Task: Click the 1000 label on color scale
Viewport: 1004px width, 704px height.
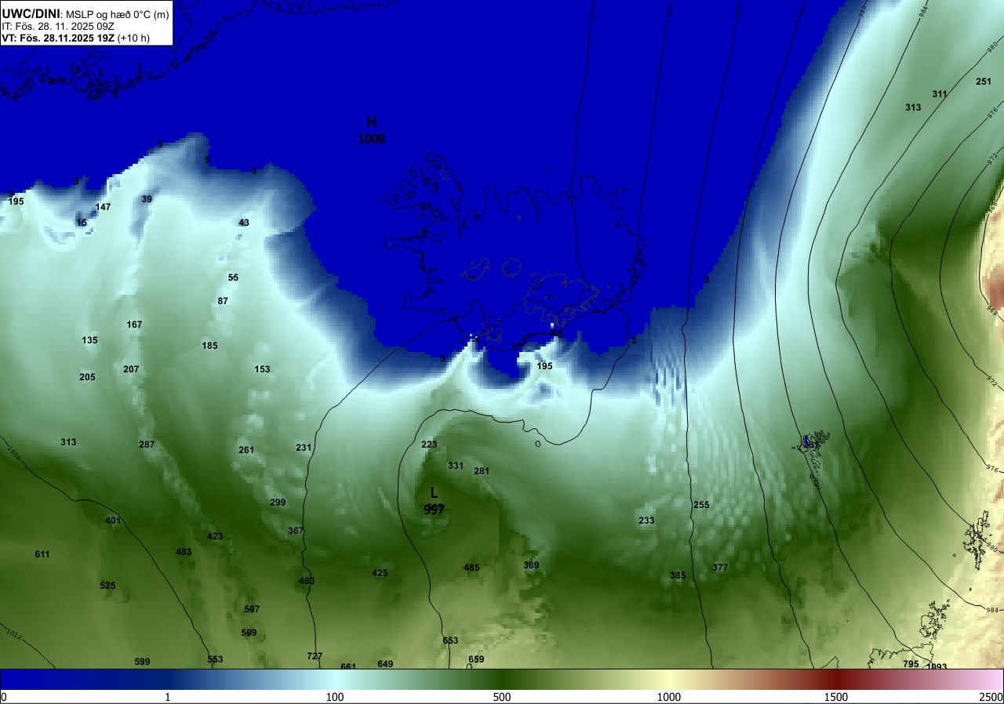Action: [669, 697]
